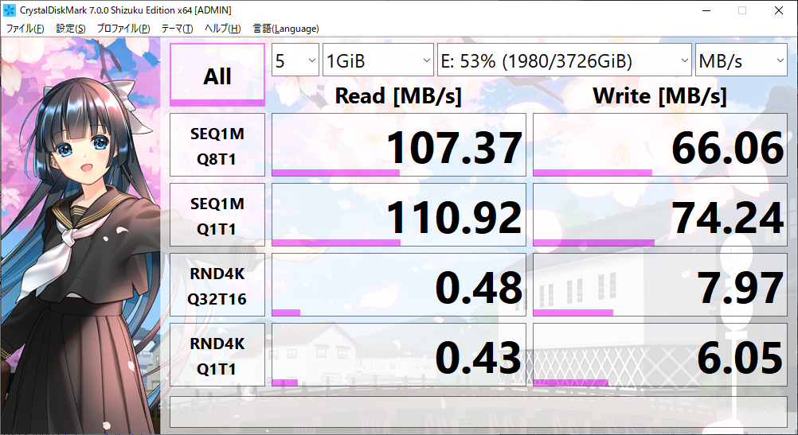Click the RND4K Q32T16 read result 0.48
Viewport: 798px width, 435px height.
[x=399, y=285]
